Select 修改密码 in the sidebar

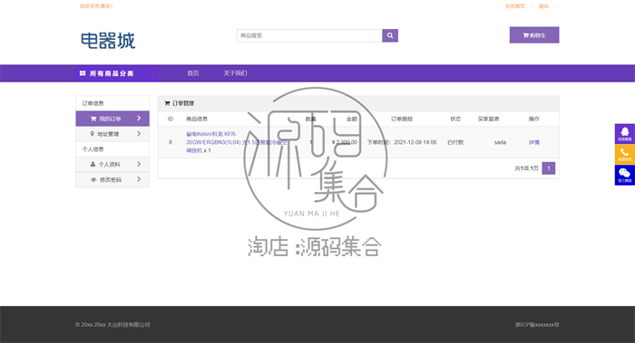112,180
